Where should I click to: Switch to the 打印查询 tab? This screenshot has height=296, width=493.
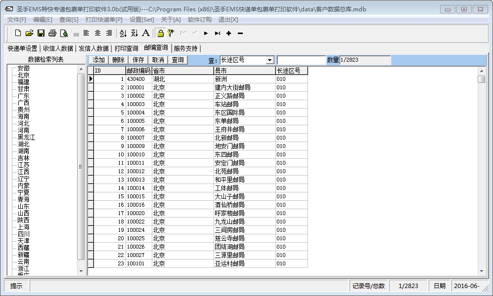coord(127,48)
